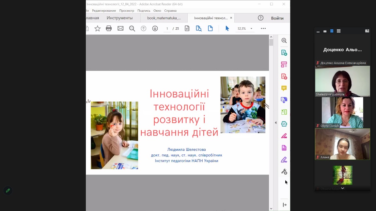
Task: Print the PDF using printer icon
Action: coord(109,29)
